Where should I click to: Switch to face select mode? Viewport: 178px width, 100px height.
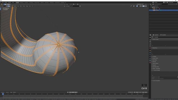[x=9, y=6]
